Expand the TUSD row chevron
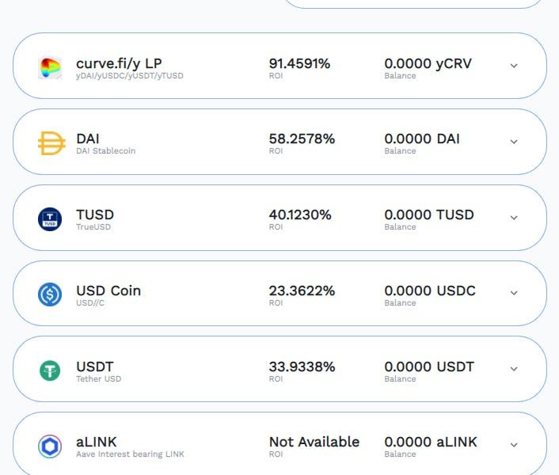 point(514,218)
